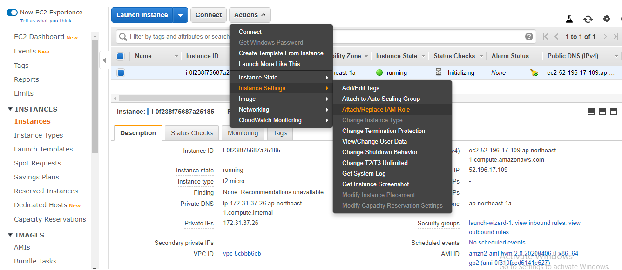Click the refresh icon in toolbar

[x=588, y=19]
